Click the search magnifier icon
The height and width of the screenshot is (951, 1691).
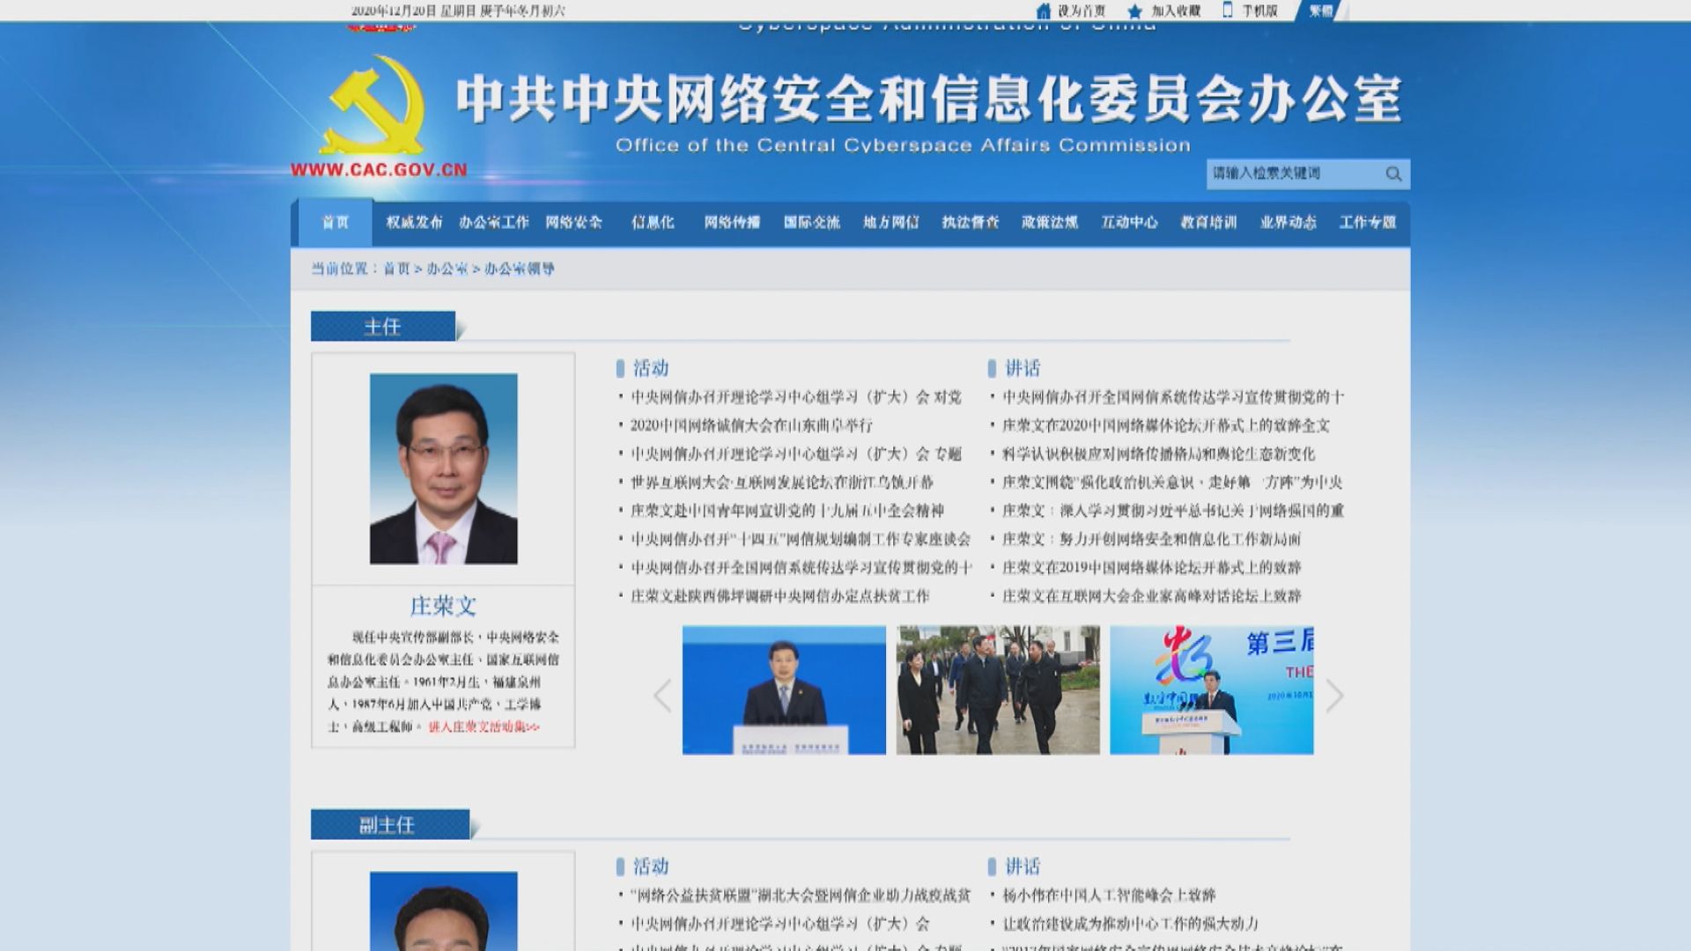1393,173
